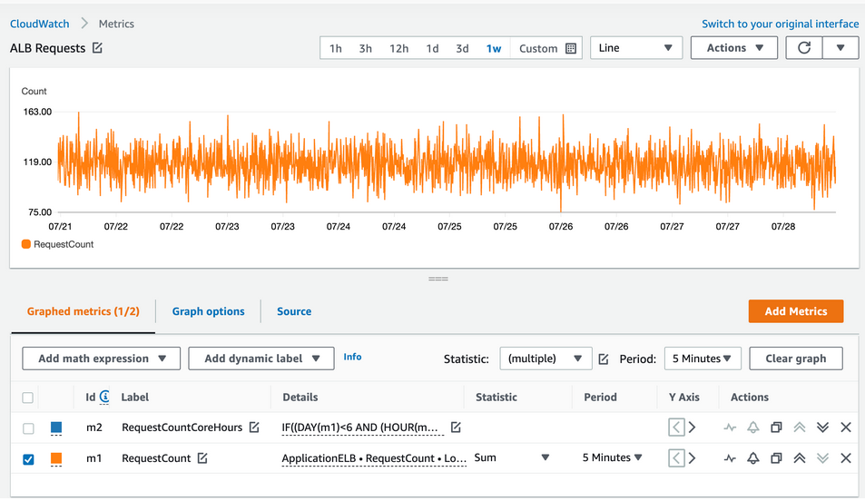Screen dimensions: 865x501
Task: Open the Period 5 Minutes dropdown
Action: click(x=703, y=359)
